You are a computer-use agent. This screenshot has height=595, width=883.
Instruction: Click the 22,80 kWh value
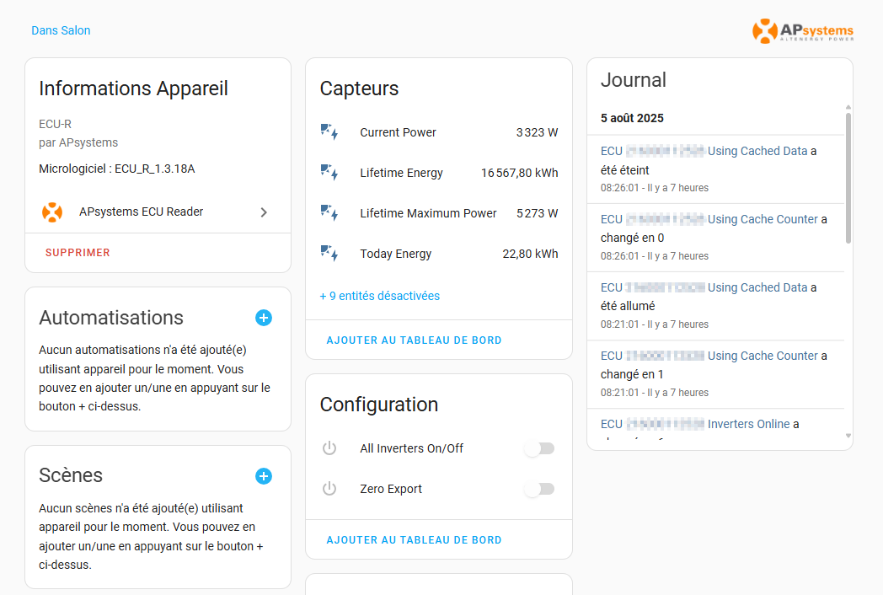click(530, 255)
